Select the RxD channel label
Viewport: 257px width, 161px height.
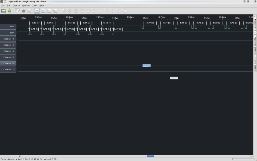(8, 27)
